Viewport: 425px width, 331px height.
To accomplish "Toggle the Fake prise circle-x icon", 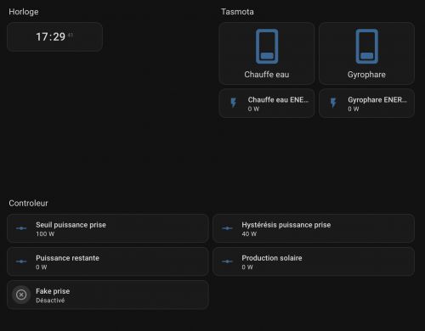I will tap(21, 295).
